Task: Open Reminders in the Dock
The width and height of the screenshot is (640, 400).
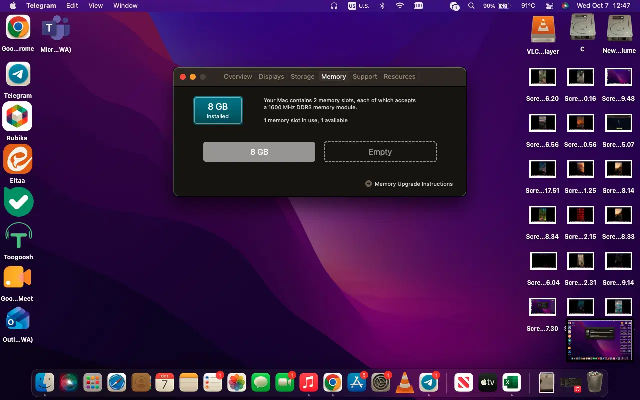Action: point(213,383)
